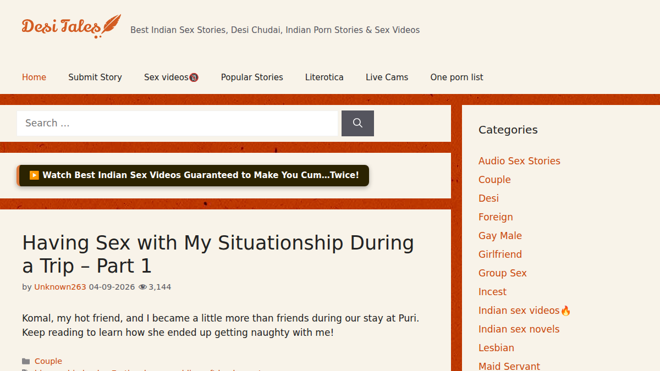Click the Watch Best Indian Sex Videos banner
Viewport: 660px width, 371px height.
click(193, 175)
